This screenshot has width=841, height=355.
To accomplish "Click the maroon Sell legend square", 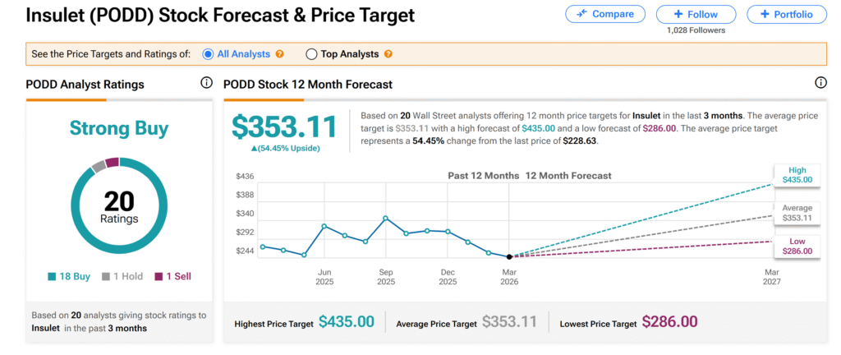I will pos(159,276).
